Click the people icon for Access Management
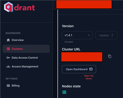The width and height of the screenshot is (123, 98). point(8,66)
